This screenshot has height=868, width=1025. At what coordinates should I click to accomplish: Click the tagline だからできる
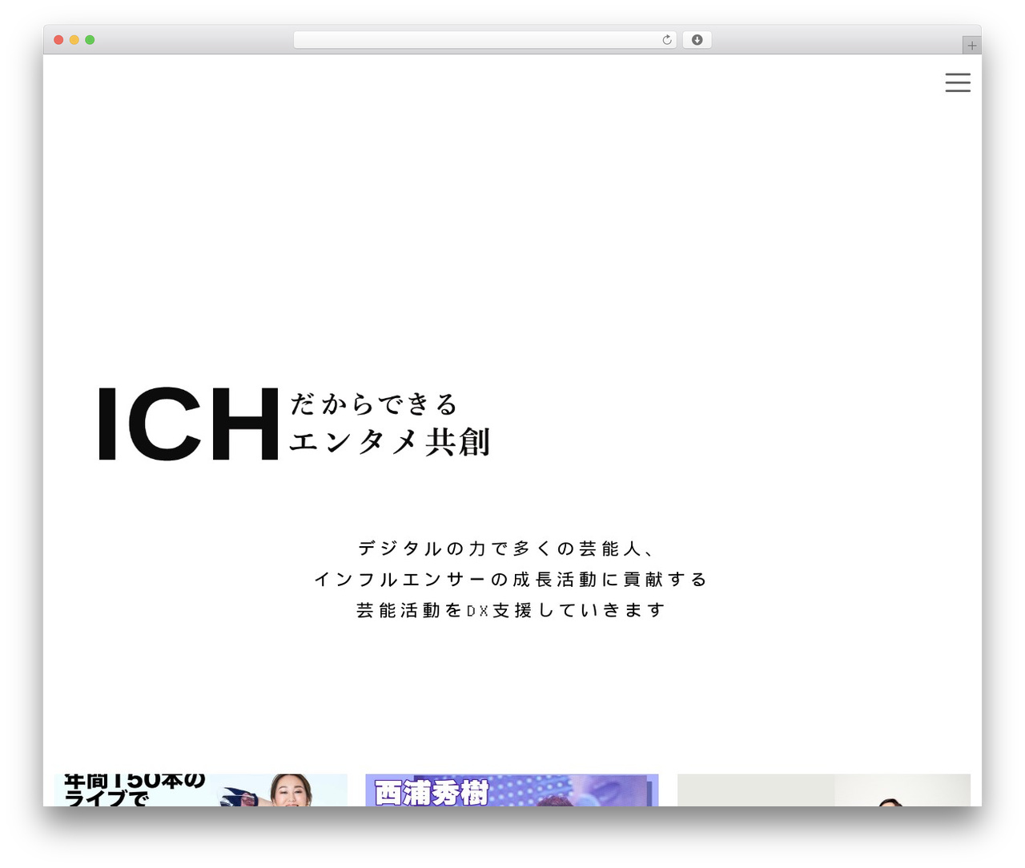tap(374, 404)
